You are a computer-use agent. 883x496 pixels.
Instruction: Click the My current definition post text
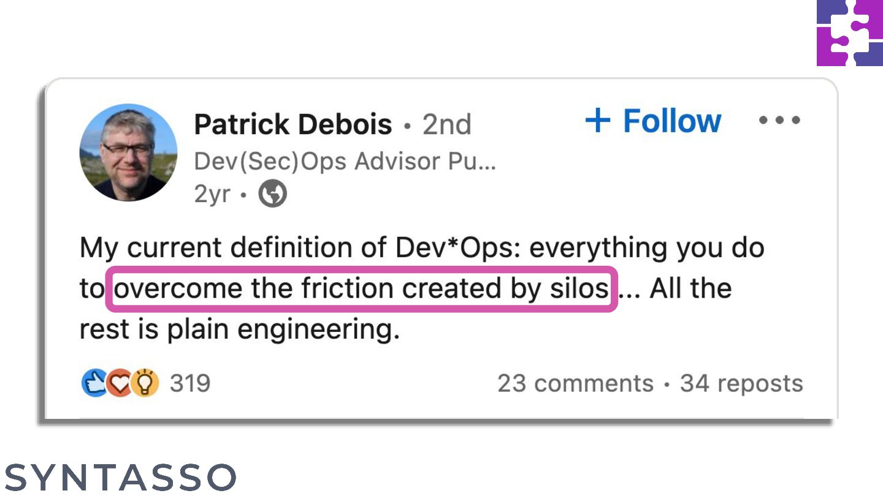(422, 248)
